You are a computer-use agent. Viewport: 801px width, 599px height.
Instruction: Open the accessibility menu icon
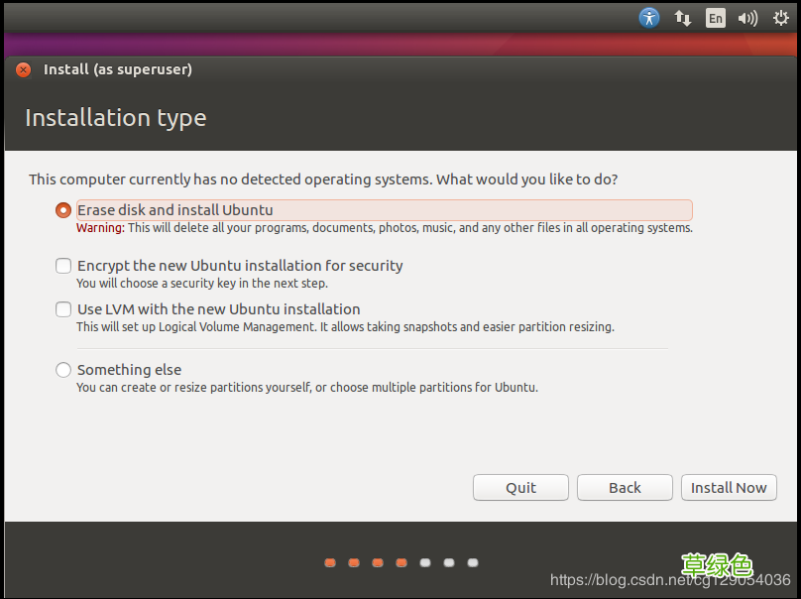648,18
